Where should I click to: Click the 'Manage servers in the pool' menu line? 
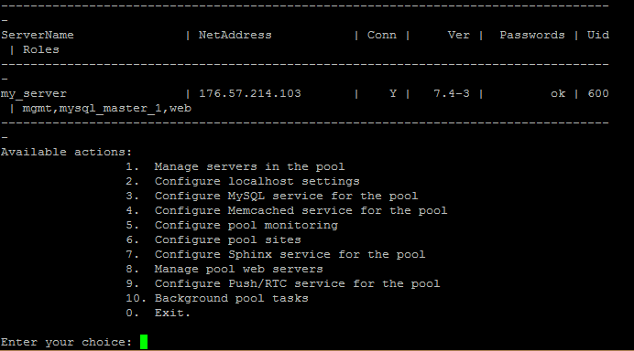click(x=249, y=166)
